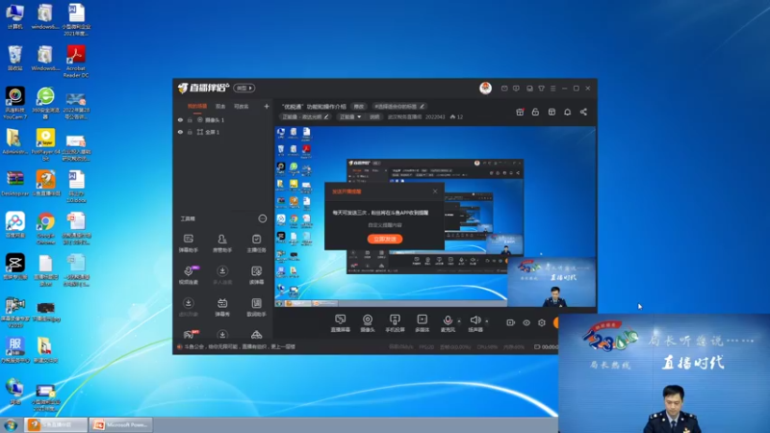Expand the speaker options arrow
The image size is (770, 433).
tap(487, 321)
